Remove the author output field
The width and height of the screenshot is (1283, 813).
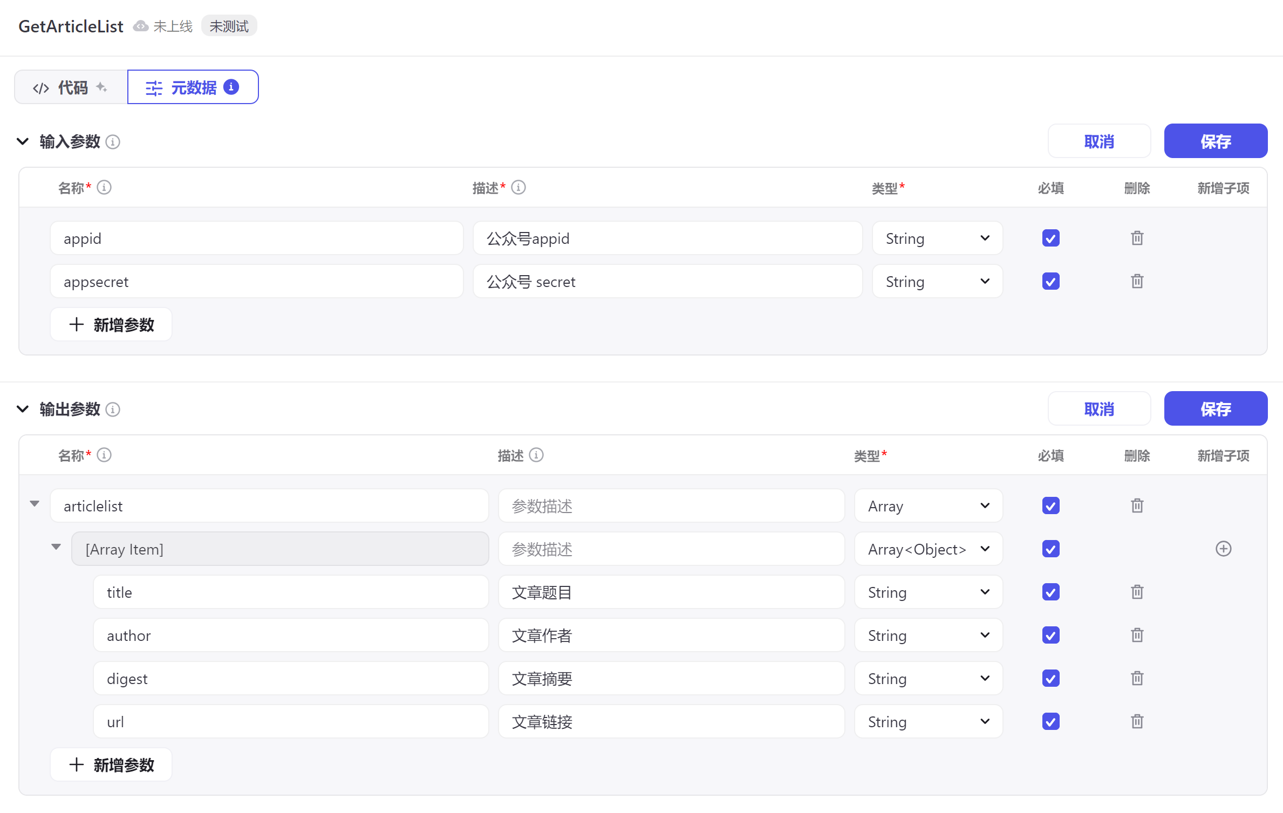click(x=1137, y=635)
